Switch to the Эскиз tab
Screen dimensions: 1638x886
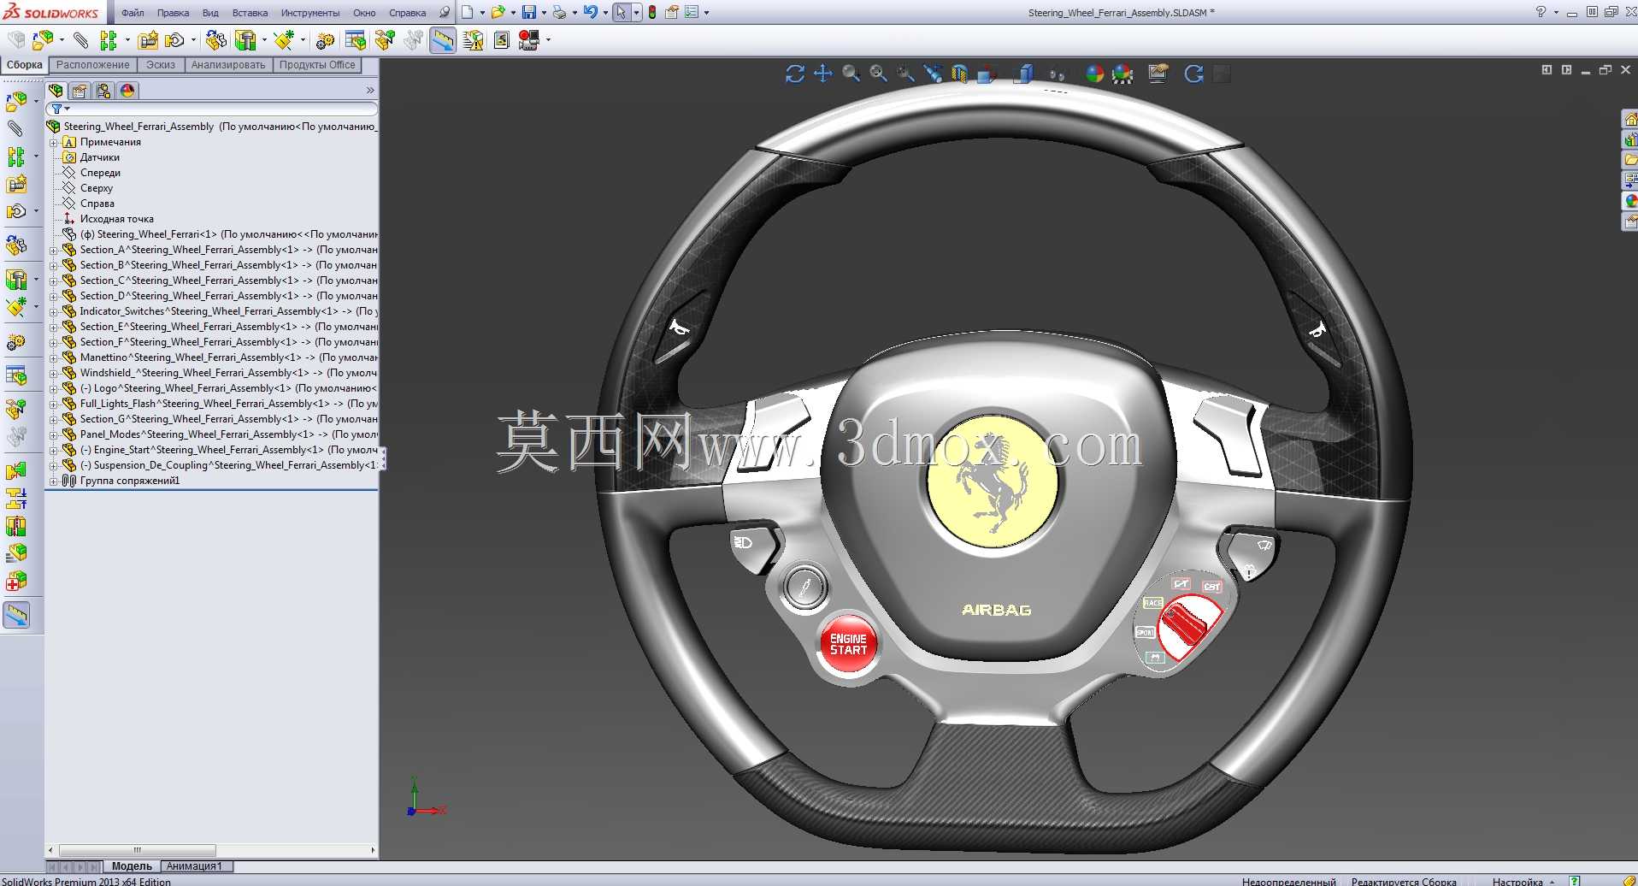161,65
